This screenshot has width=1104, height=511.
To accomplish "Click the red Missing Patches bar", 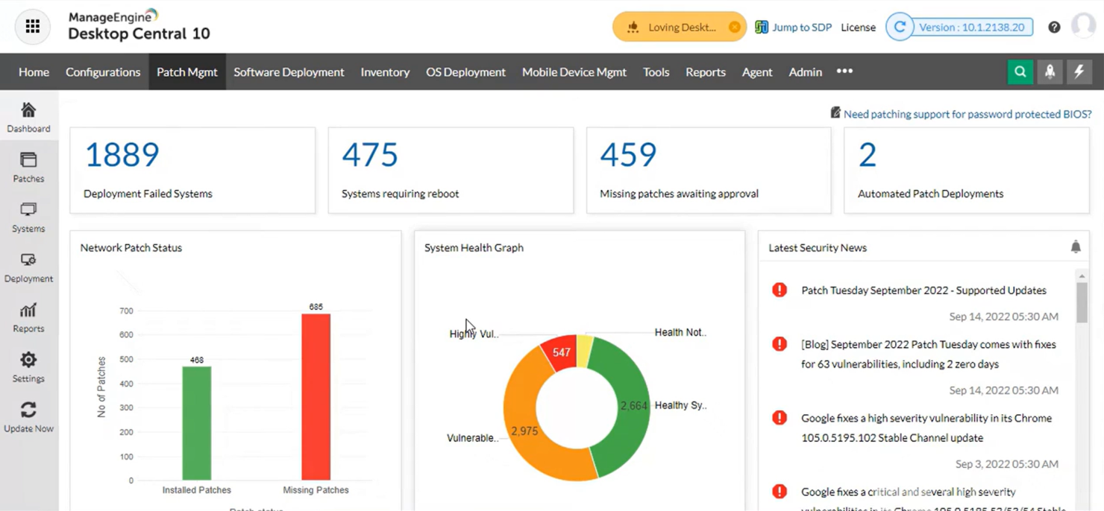I will click(x=316, y=397).
